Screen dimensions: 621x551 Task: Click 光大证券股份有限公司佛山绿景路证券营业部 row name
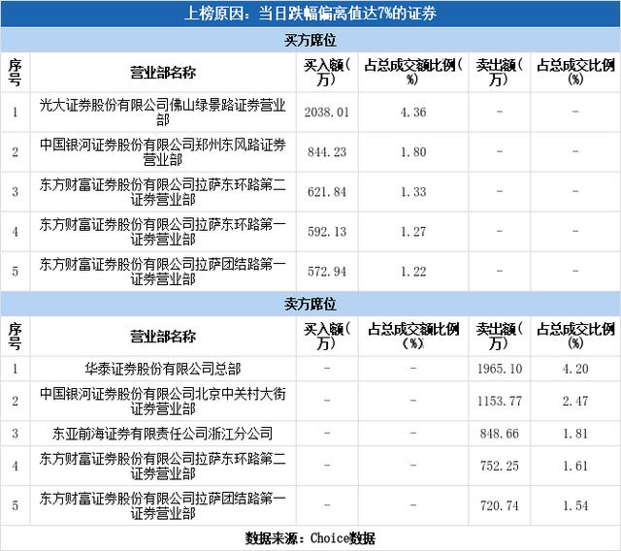click(x=163, y=112)
